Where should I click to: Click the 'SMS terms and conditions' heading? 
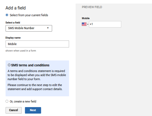click(30, 65)
